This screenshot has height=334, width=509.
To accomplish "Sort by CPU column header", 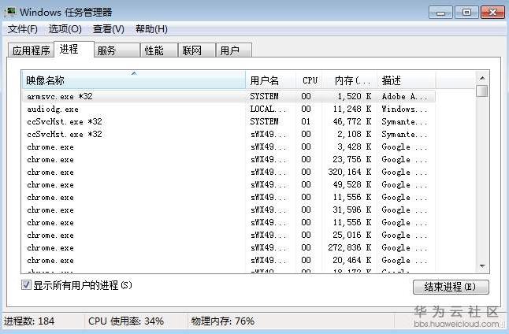I will [x=309, y=80].
